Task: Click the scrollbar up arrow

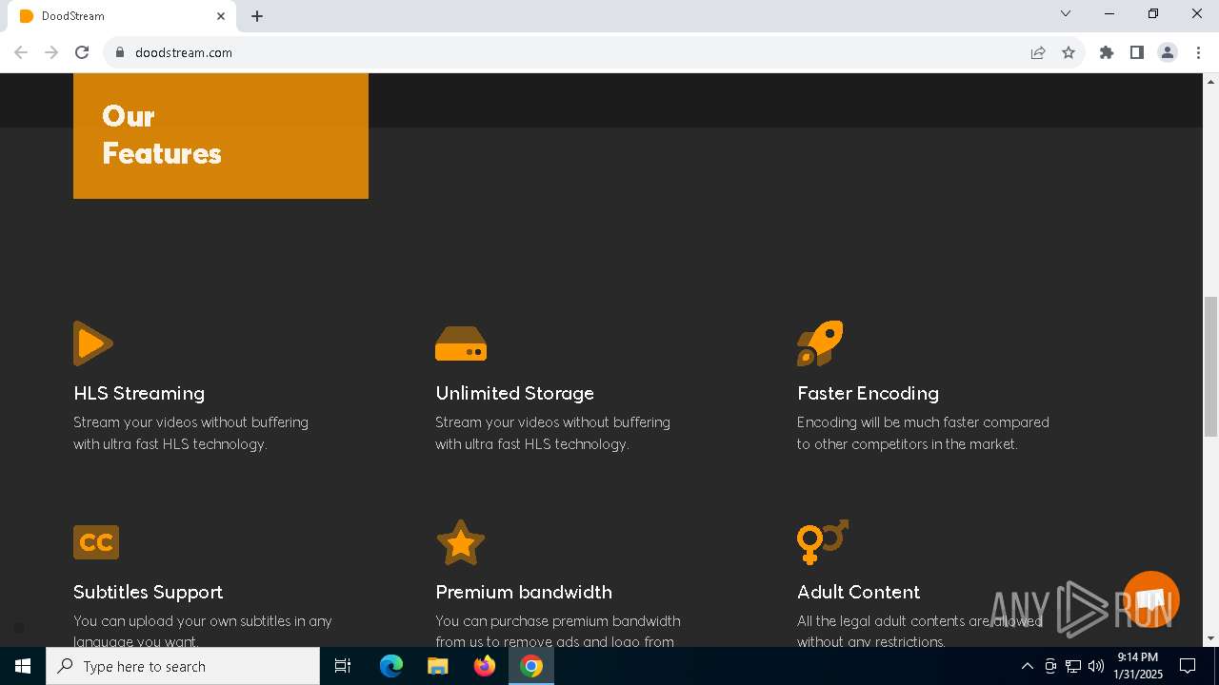Action: pyautogui.click(x=1210, y=81)
